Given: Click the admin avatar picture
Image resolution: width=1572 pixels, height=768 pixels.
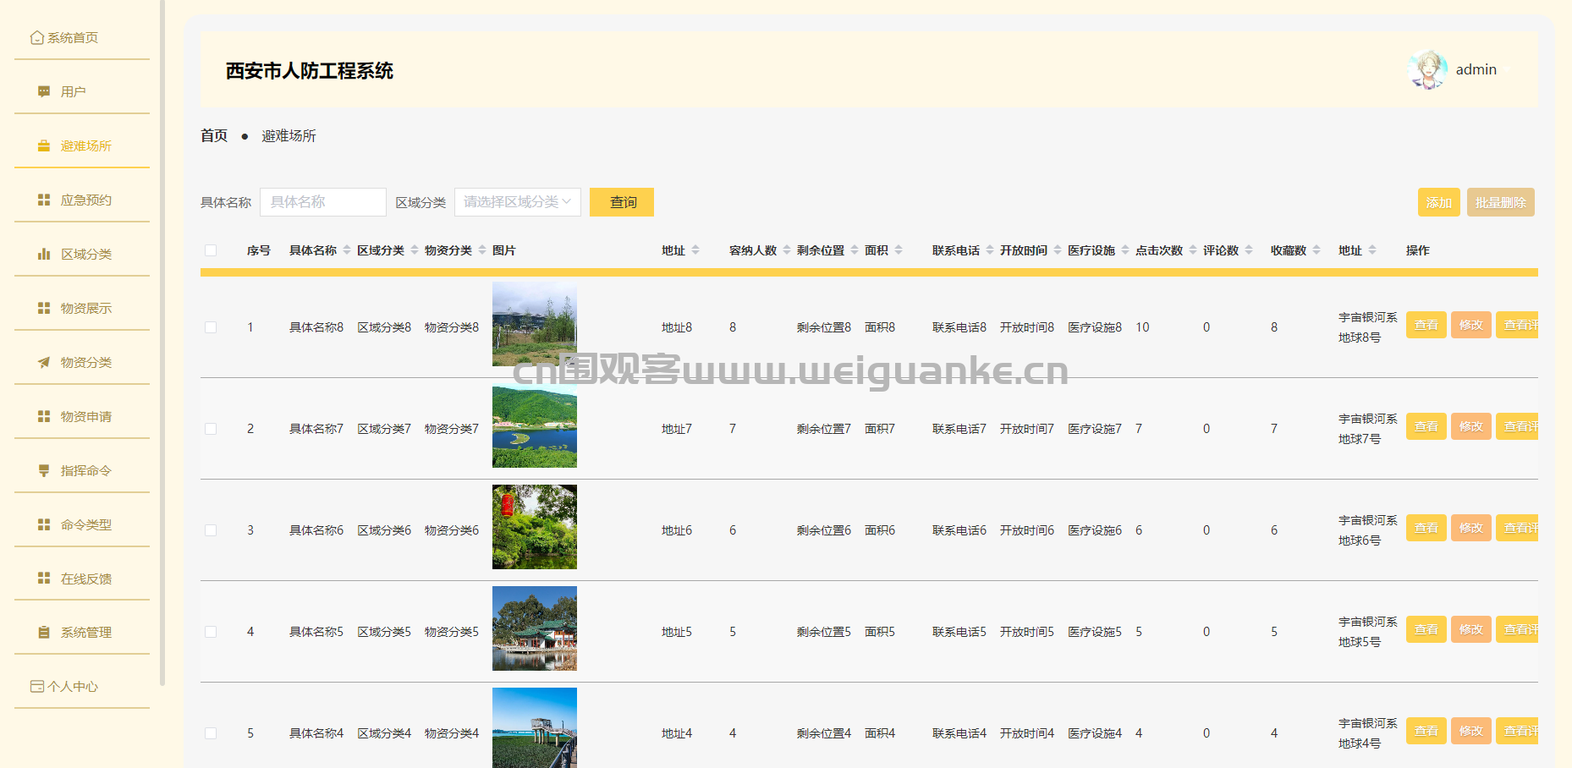Looking at the screenshot, I should [x=1428, y=69].
